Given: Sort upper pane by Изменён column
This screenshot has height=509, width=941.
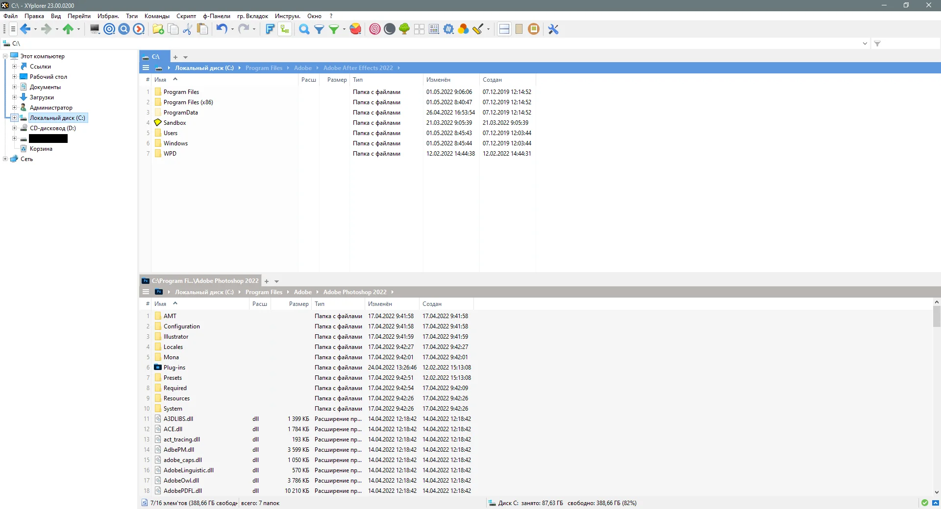Looking at the screenshot, I should [x=451, y=80].
